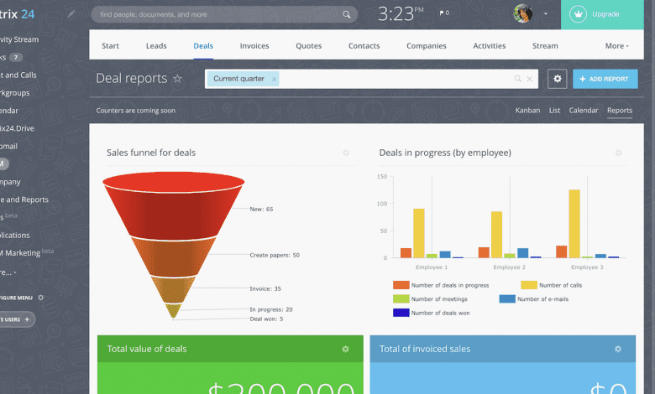Click the green Number of meetings swatch
655x394 pixels.
tap(401, 299)
